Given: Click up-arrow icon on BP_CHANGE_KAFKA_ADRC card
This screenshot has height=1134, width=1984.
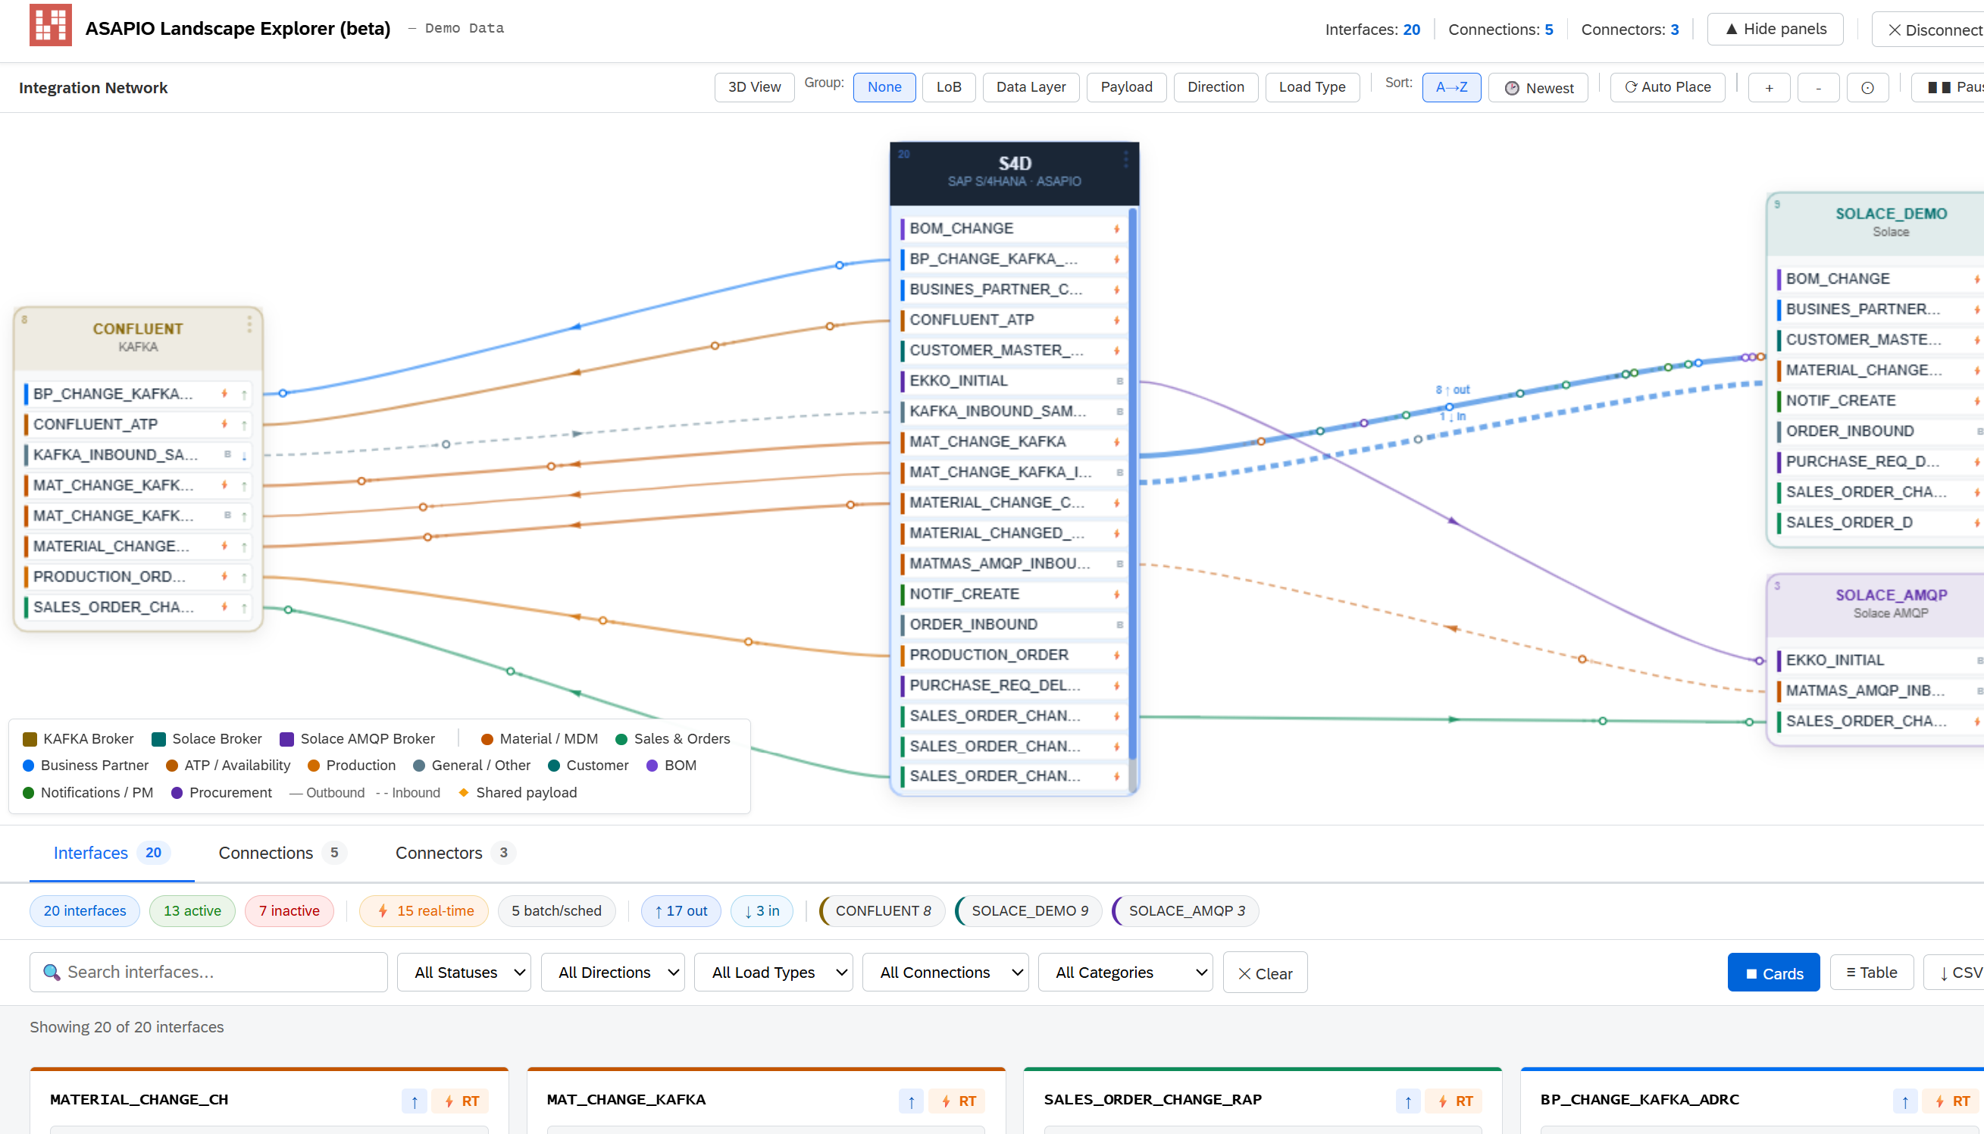Looking at the screenshot, I should pyautogui.click(x=1904, y=1101).
